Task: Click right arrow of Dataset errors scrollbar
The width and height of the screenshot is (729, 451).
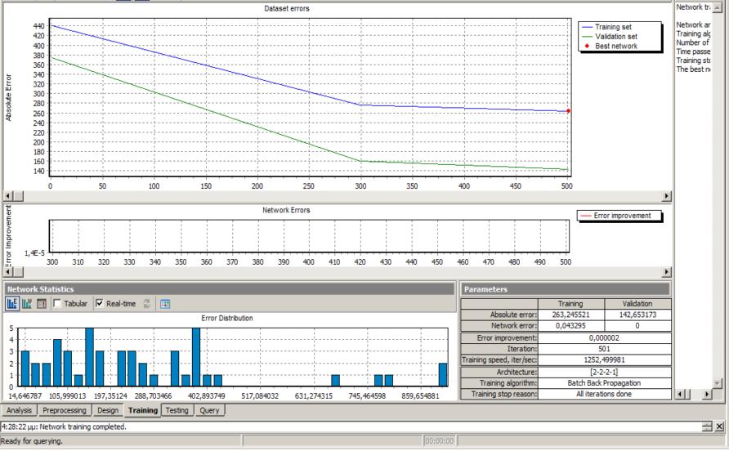Action: tap(667, 196)
